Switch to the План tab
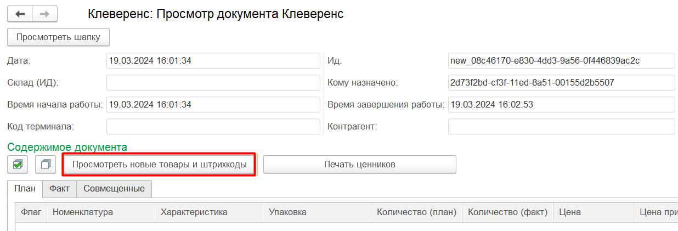This screenshot has height=231, width=678. (x=25, y=189)
